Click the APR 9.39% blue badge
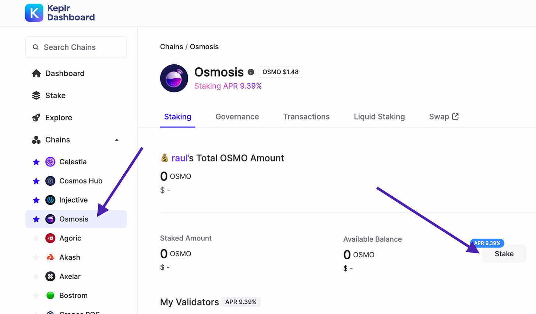536x314 pixels. (x=487, y=243)
